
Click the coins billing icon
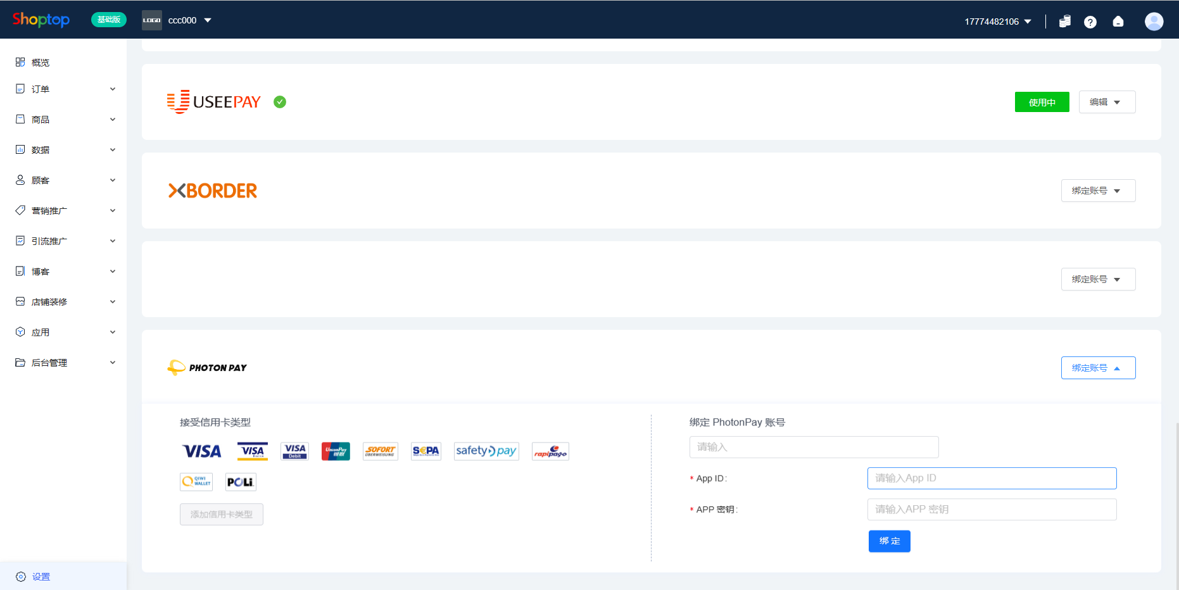(1065, 22)
